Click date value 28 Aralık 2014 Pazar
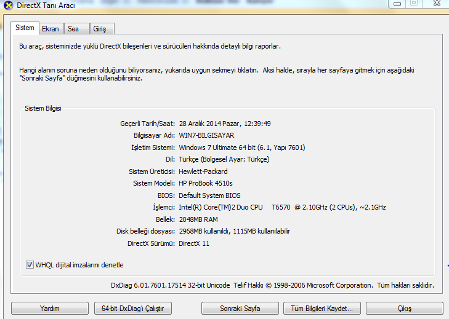Image resolution: width=449 pixels, height=319 pixels. (x=225, y=124)
